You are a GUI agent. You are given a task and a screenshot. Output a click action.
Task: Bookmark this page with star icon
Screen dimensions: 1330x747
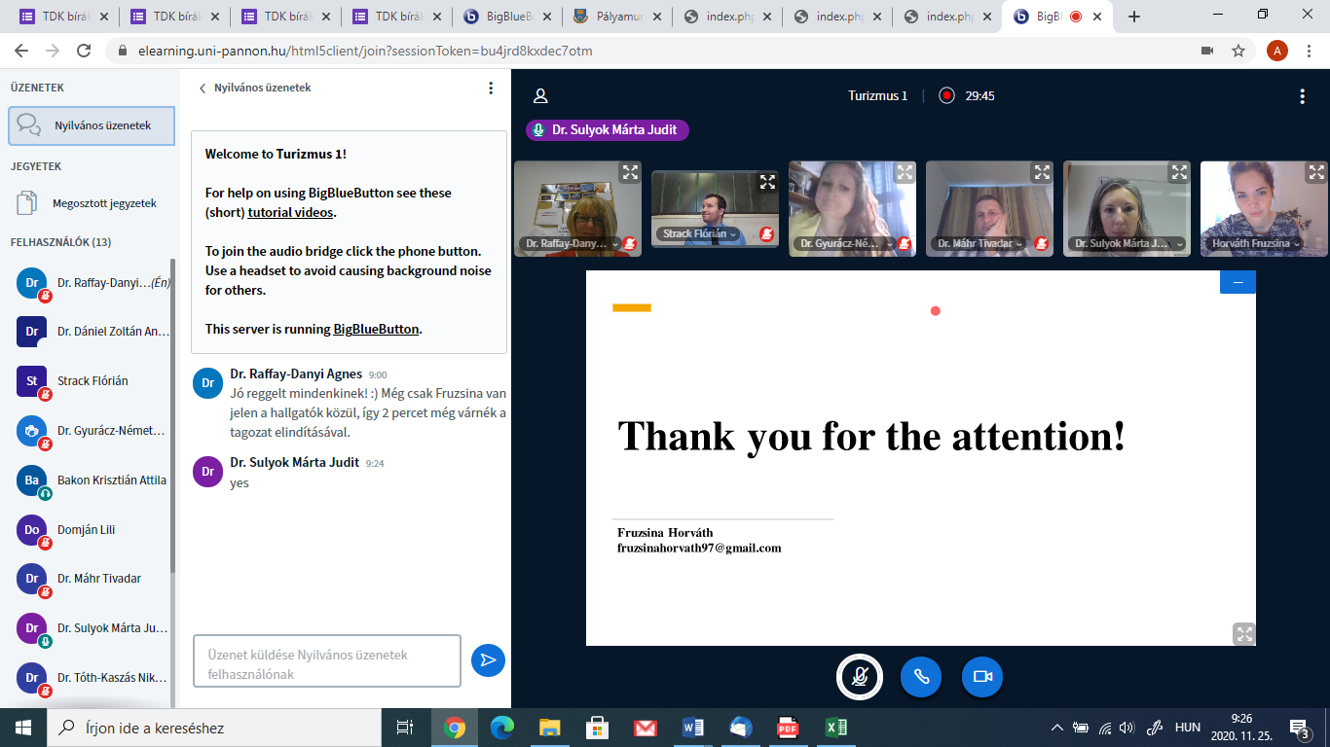pos(1238,51)
